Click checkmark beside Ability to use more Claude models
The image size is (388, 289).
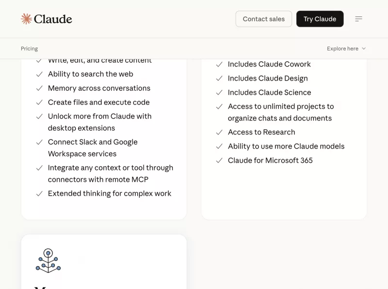(219, 147)
